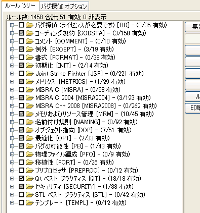
Task: Expand the MISRA C [MISRA] node
Action: [x=12, y=90]
